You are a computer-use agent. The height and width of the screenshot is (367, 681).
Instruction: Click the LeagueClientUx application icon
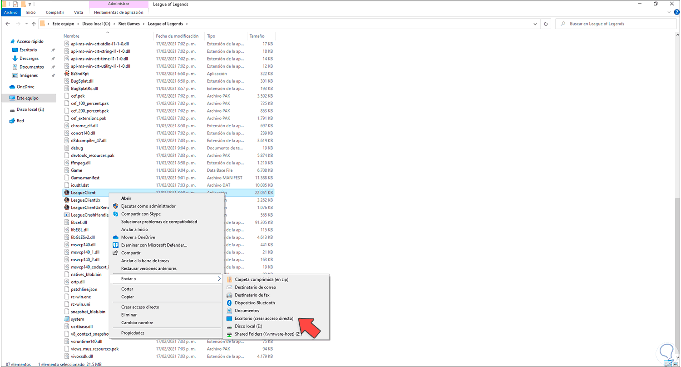67,200
